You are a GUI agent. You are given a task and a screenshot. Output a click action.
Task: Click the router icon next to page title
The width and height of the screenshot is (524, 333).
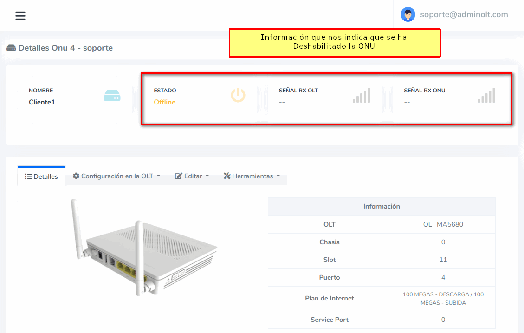[11, 48]
